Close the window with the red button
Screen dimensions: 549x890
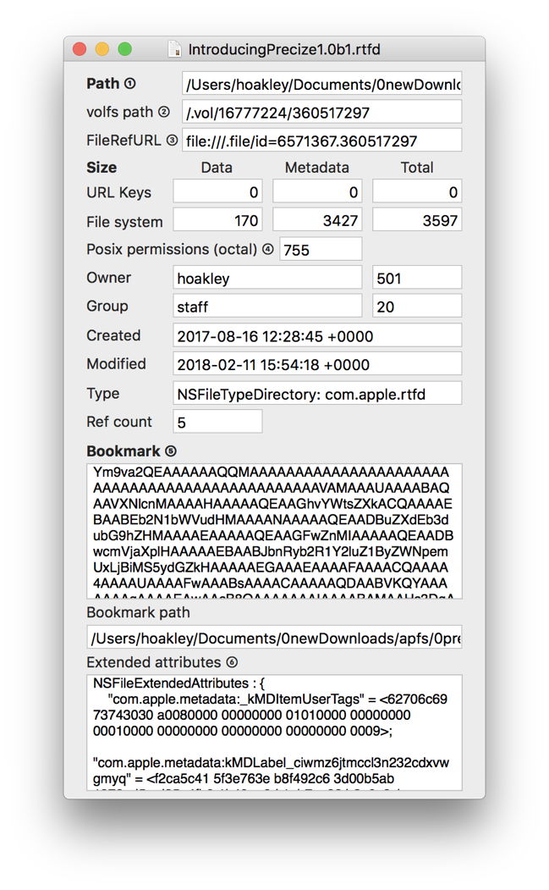[80, 49]
